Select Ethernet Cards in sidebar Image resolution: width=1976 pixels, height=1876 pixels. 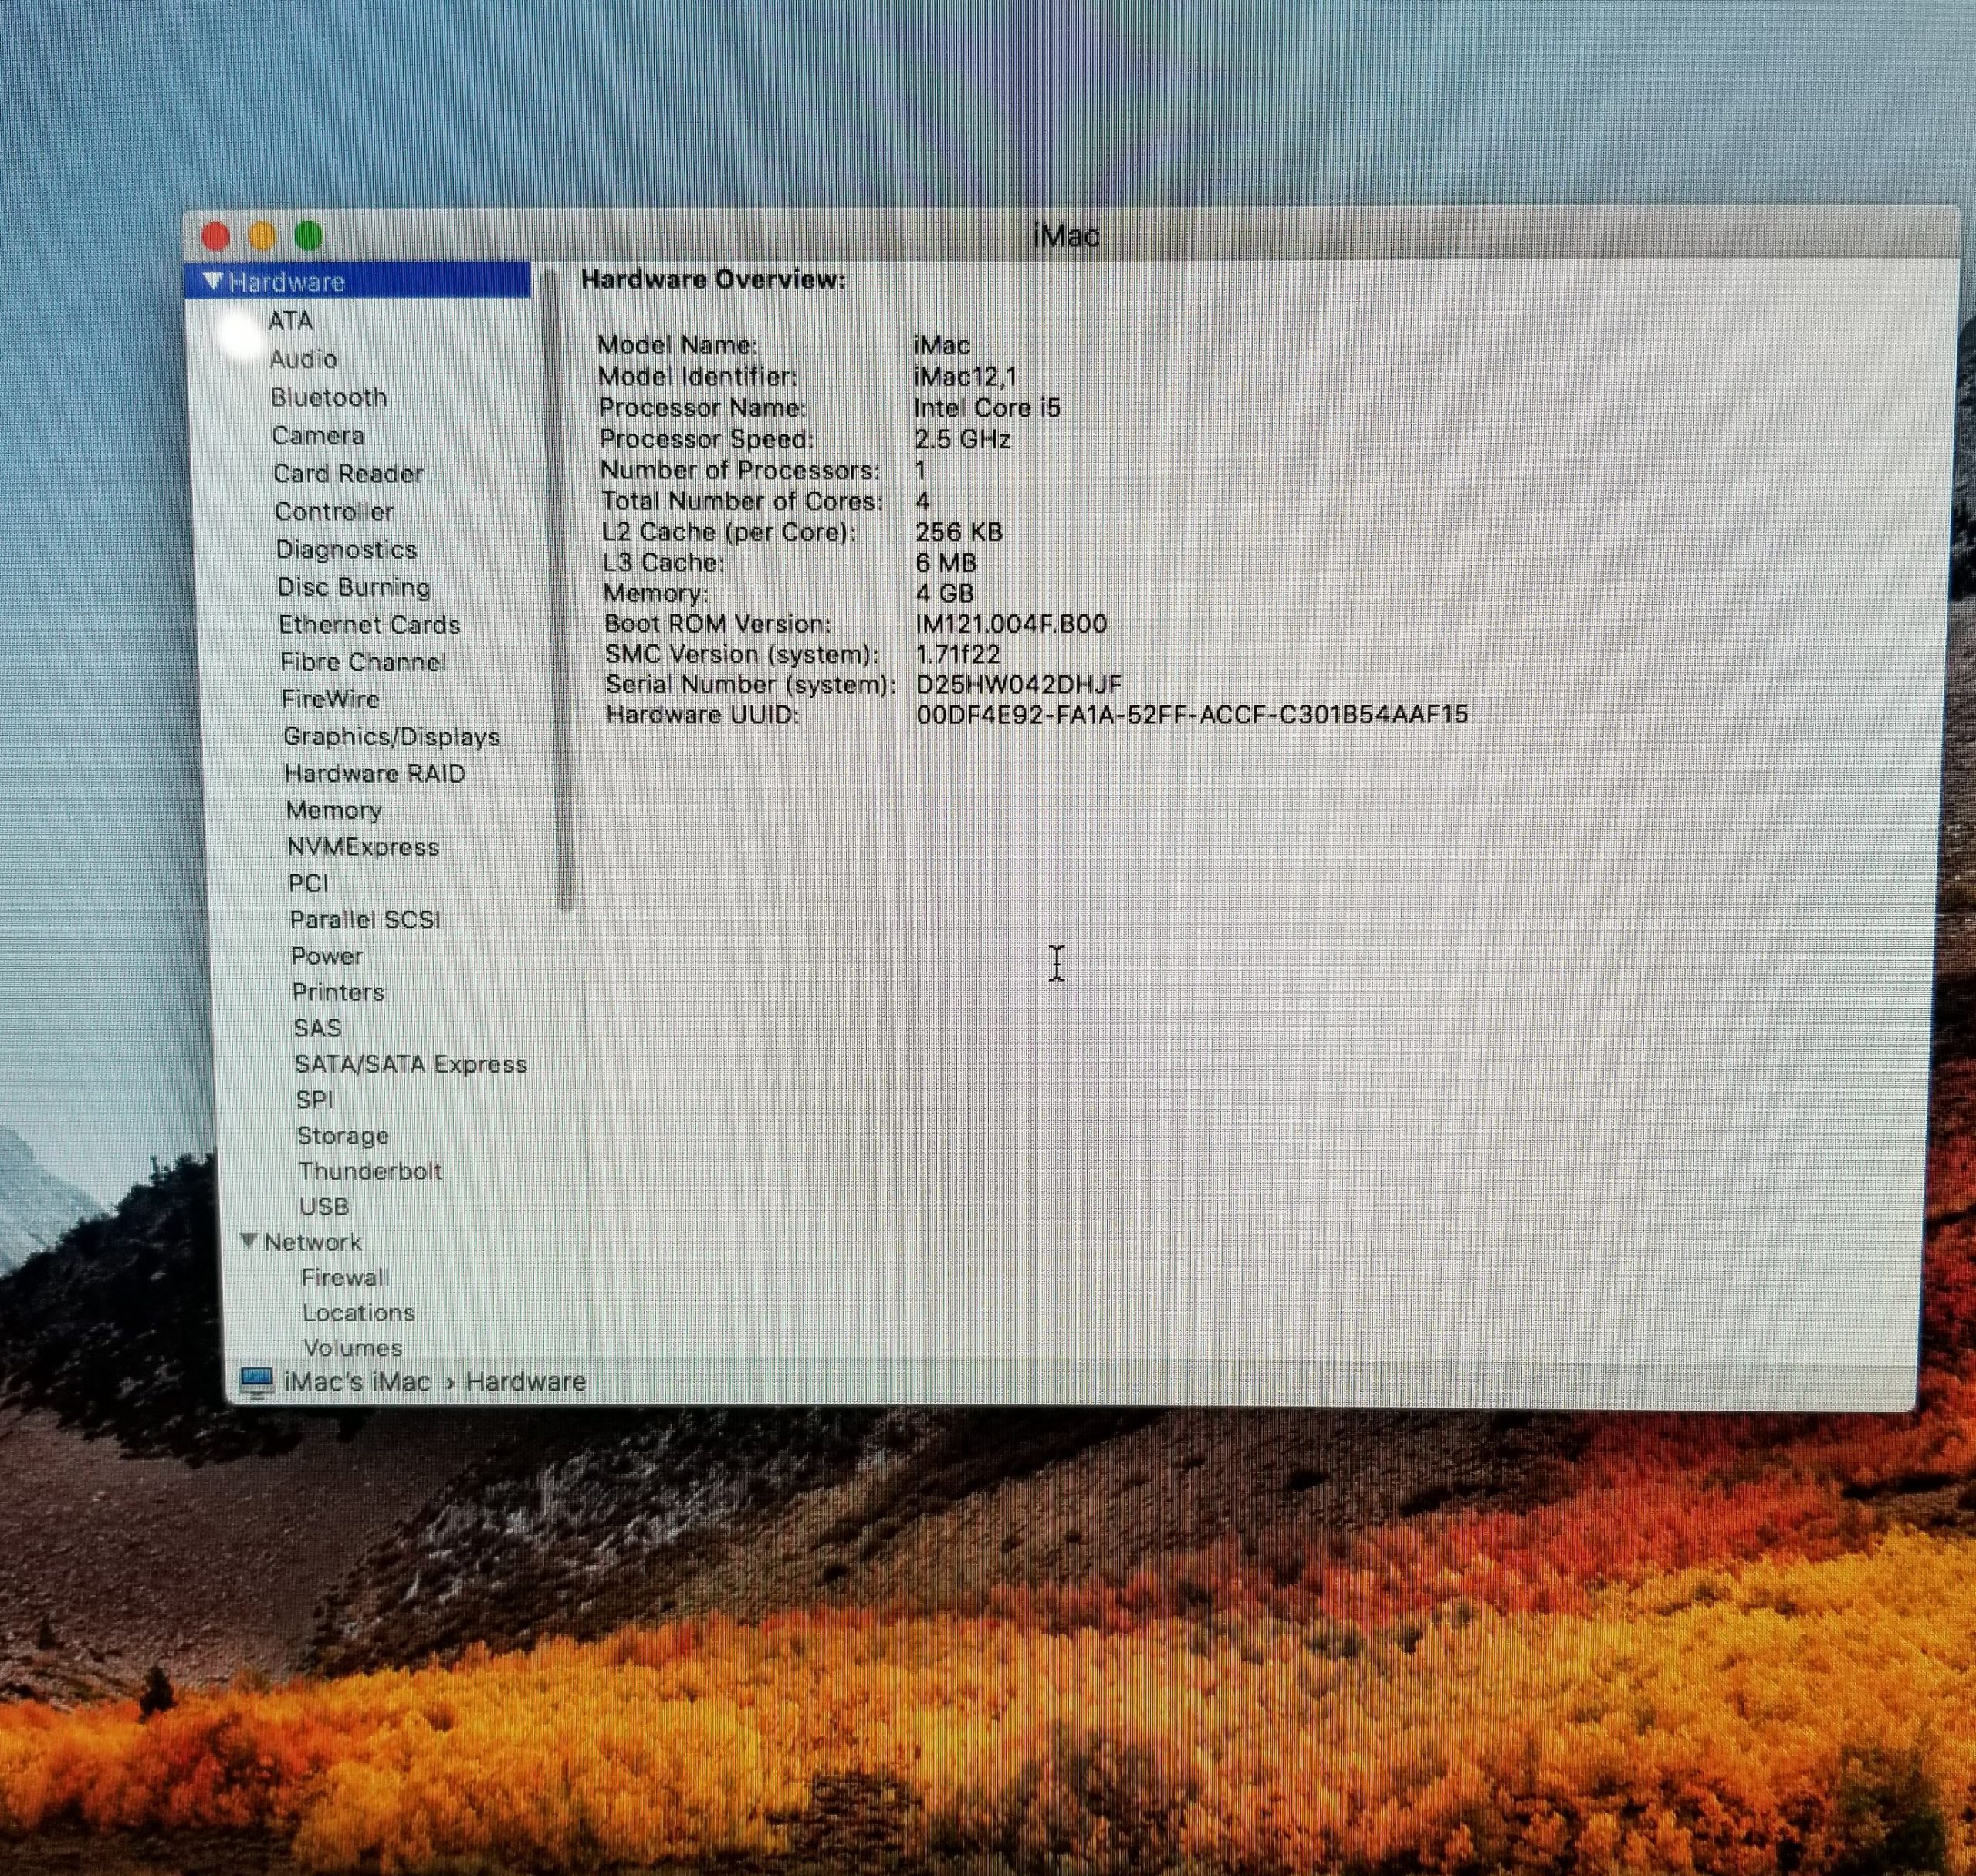tap(369, 625)
